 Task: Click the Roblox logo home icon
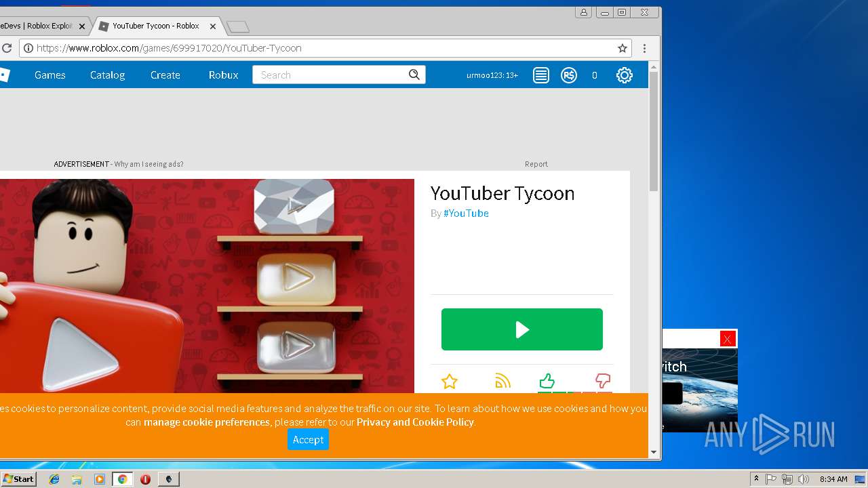click(3, 75)
